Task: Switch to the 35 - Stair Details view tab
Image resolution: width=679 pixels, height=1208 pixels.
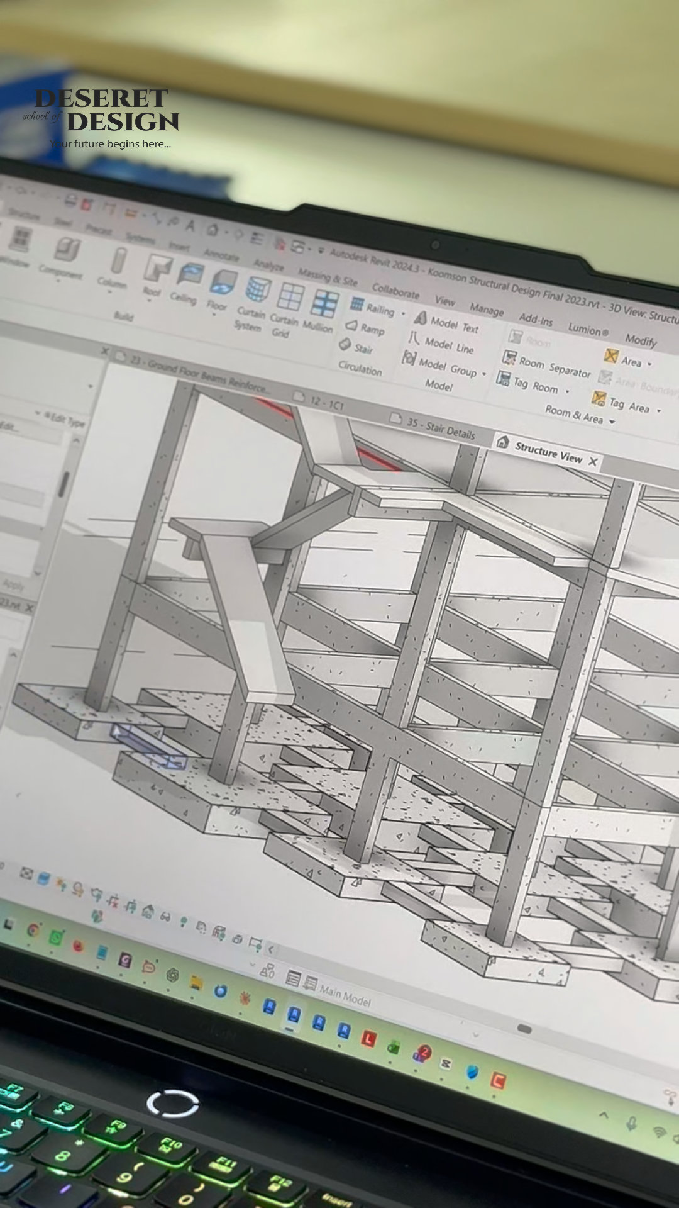Action: point(433,426)
